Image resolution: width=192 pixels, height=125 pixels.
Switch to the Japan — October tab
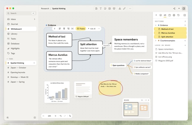click(x=21, y=68)
